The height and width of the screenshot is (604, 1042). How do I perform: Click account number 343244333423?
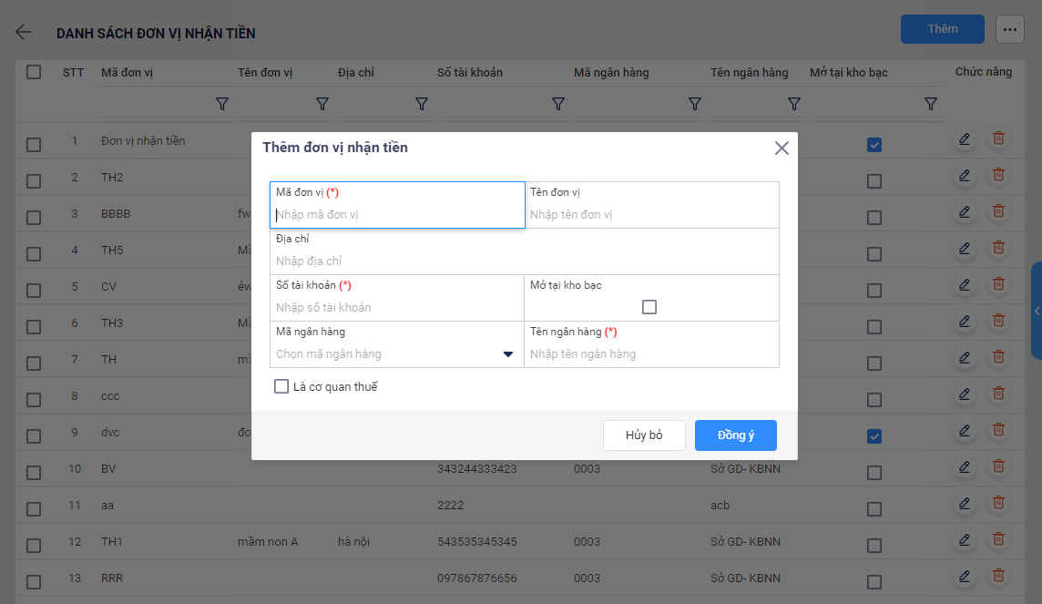tap(477, 469)
